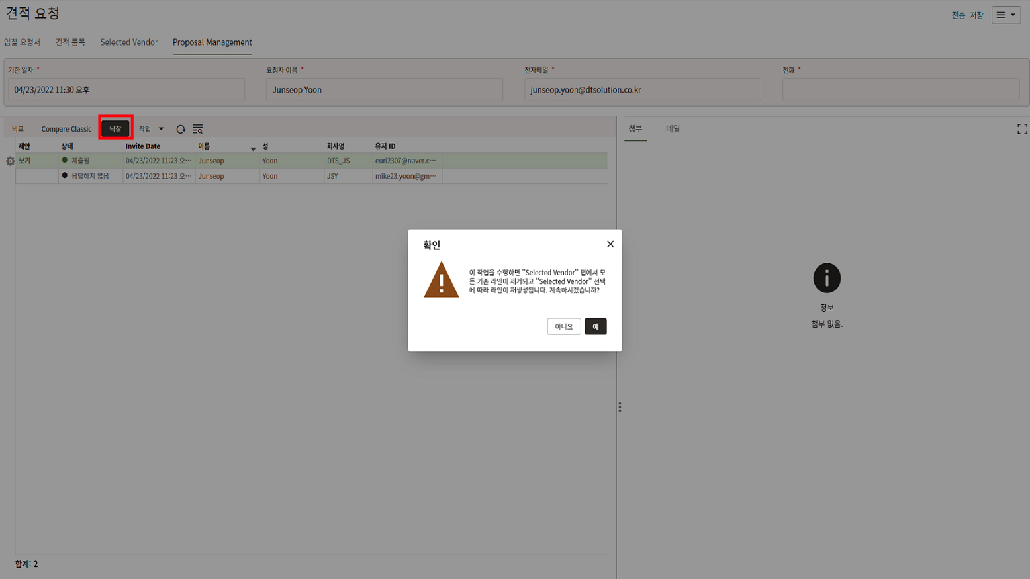Image resolution: width=1030 pixels, height=579 pixels.
Task: Switch to the 메일 tab
Action: (x=673, y=129)
